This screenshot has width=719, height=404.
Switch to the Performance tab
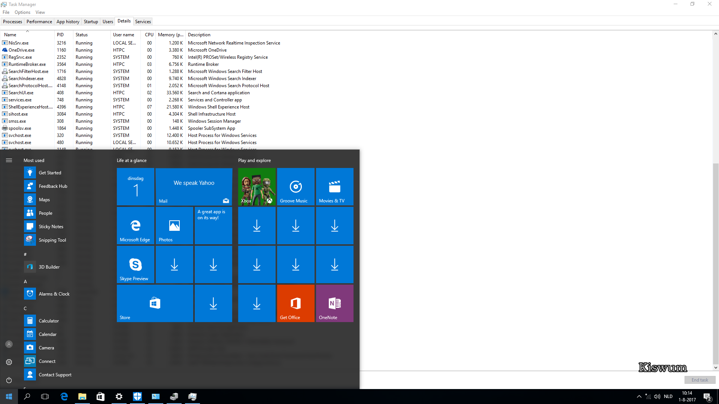click(39, 21)
